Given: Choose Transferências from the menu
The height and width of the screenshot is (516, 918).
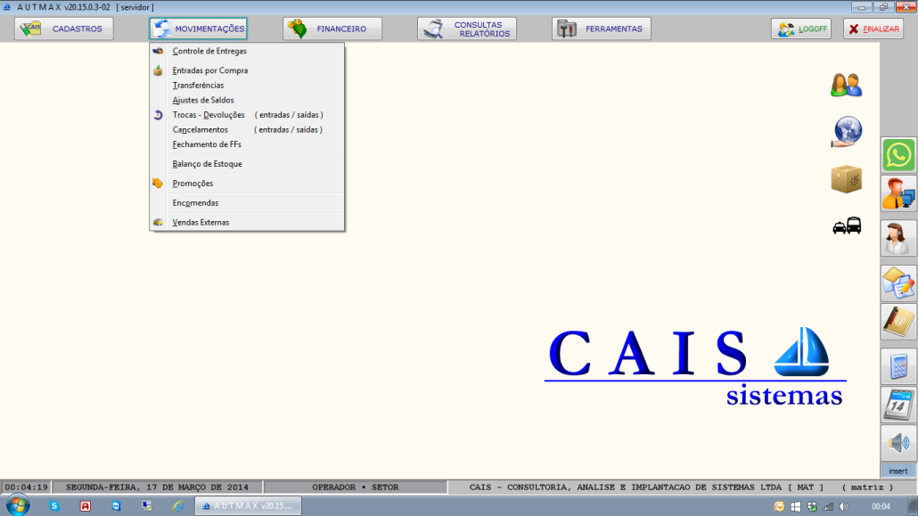Looking at the screenshot, I should (x=247, y=85).
